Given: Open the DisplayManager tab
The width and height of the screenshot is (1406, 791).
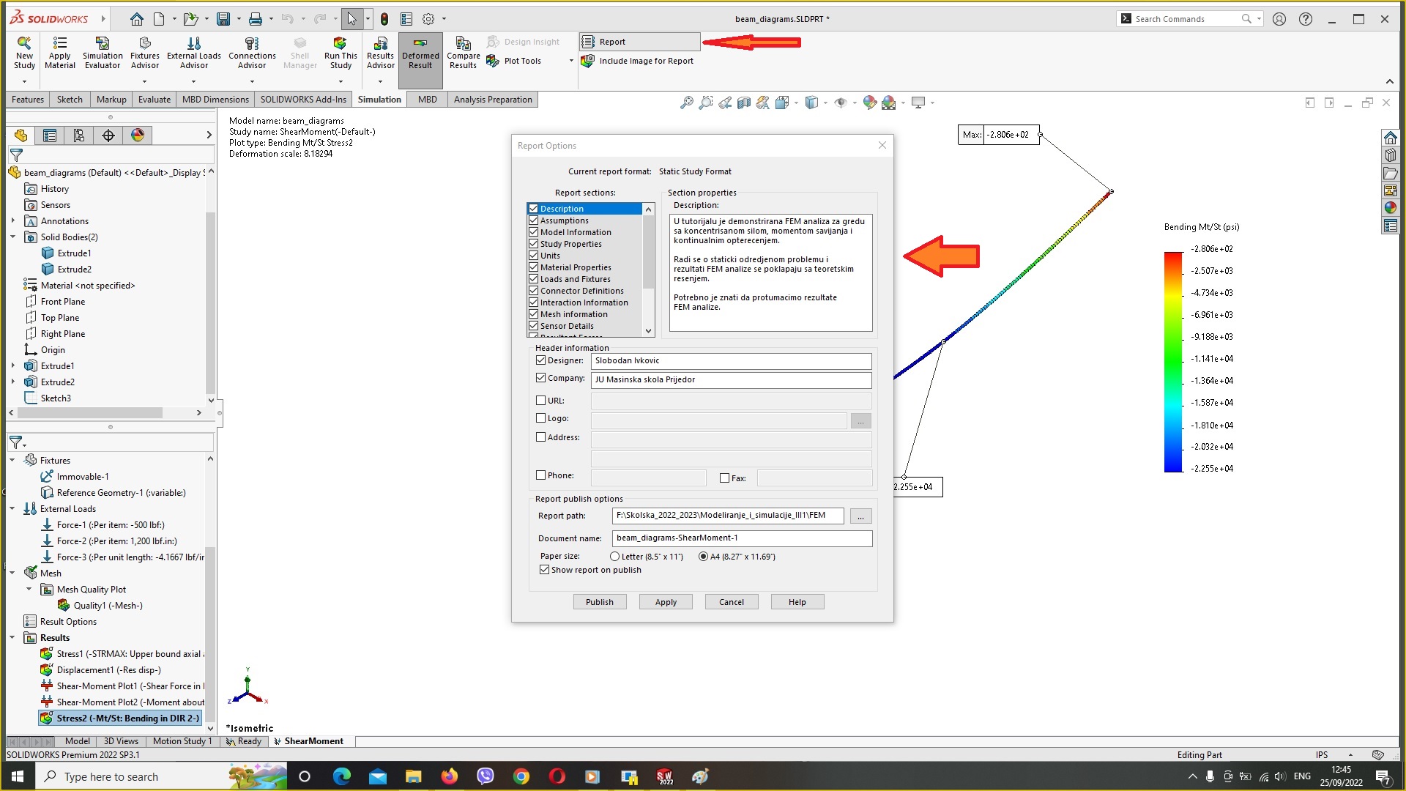Looking at the screenshot, I should tap(138, 135).
